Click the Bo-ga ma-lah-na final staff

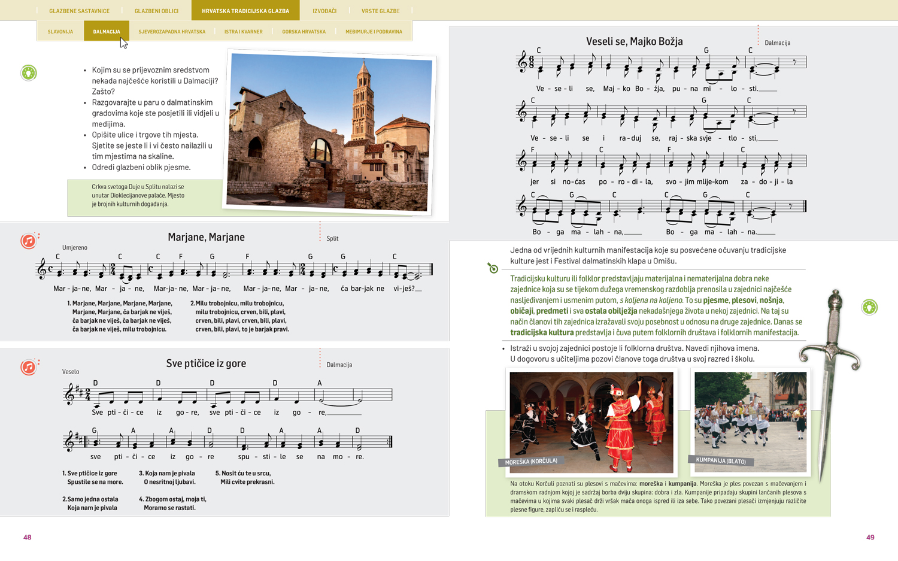(x=662, y=206)
